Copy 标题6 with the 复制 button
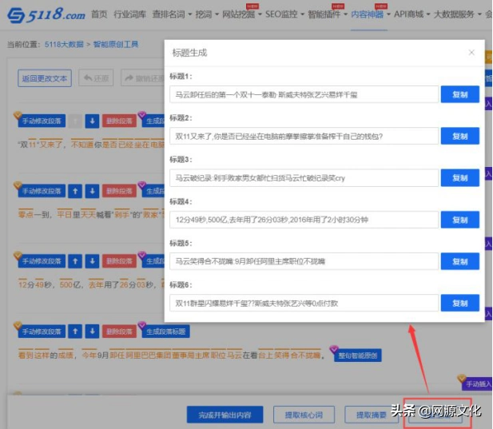Viewport: 493px width, 429px height. [x=460, y=303]
